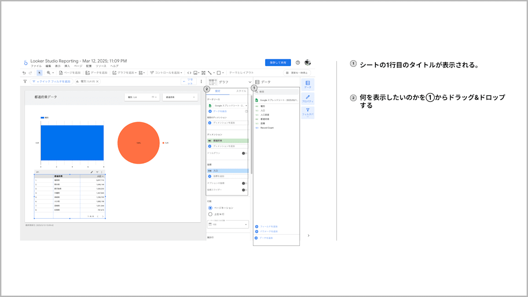Viewport: 528px width, 297px height.
Task: Open the フィルタバー side panel icon
Action: (308, 113)
